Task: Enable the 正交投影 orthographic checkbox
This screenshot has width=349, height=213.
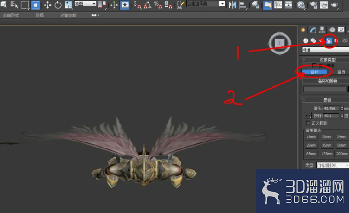Action: (x=308, y=123)
